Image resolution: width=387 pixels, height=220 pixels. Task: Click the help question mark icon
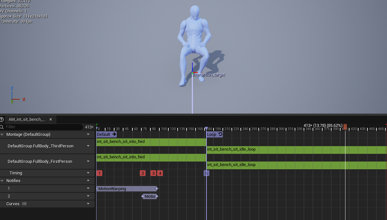[2, 119]
